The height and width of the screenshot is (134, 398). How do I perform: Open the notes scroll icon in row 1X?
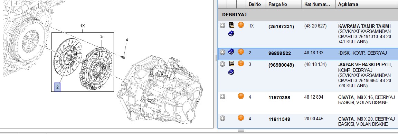point(231,25)
